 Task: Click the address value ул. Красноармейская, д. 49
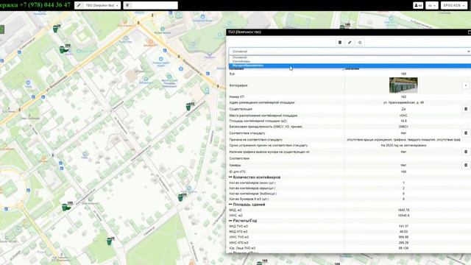[x=403, y=102]
